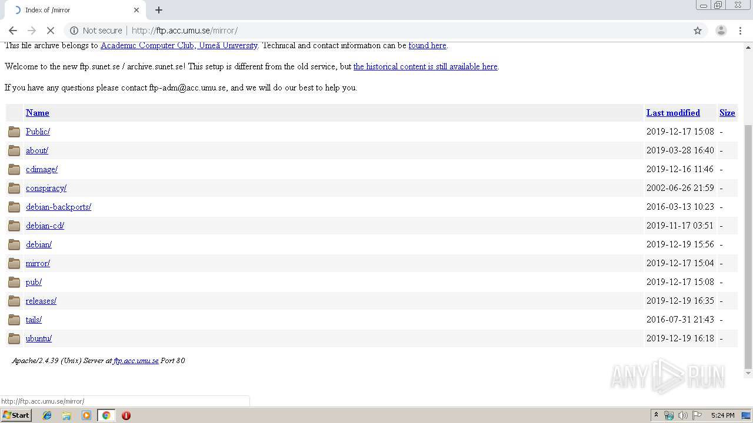The width and height of the screenshot is (753, 423).
Task: Click the Show desktop button
Action: [x=747, y=415]
